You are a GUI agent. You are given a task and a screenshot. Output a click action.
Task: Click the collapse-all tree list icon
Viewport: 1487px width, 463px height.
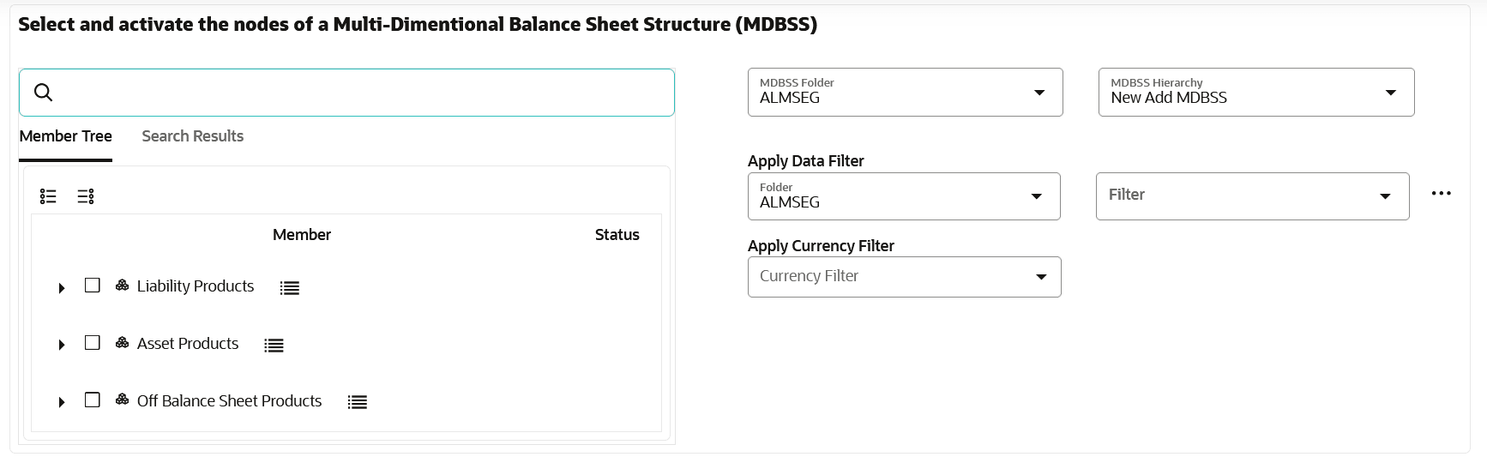(x=86, y=196)
